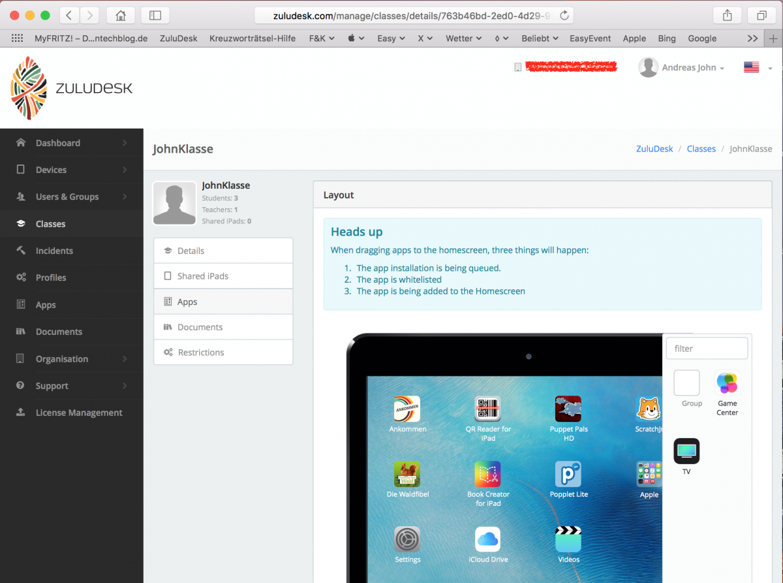Click the Videos clapperboard icon
The width and height of the screenshot is (783, 583).
(x=568, y=539)
